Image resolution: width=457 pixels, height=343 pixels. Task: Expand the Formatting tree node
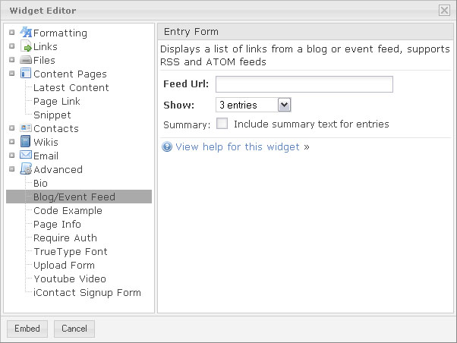click(x=11, y=33)
